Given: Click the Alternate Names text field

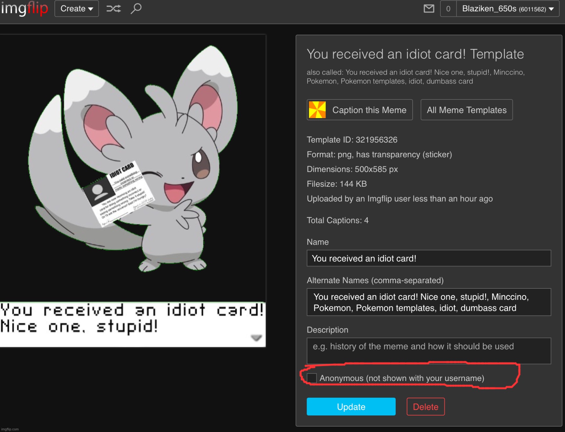Looking at the screenshot, I should click(429, 302).
